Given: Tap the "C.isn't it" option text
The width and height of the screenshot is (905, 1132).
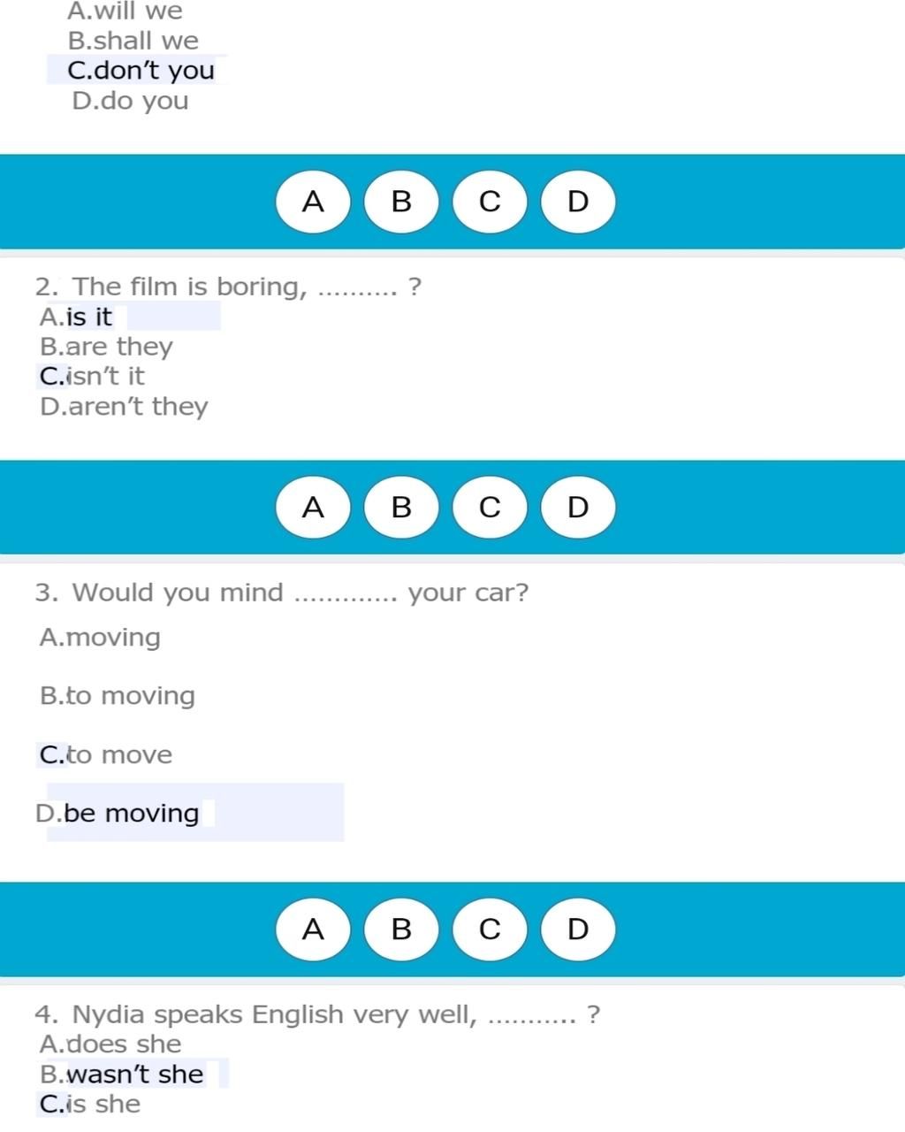Looking at the screenshot, I should (92, 377).
